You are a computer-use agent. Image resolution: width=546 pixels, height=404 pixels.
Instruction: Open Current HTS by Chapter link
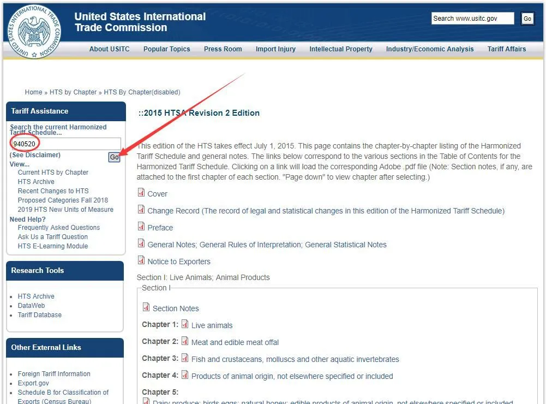pos(53,173)
